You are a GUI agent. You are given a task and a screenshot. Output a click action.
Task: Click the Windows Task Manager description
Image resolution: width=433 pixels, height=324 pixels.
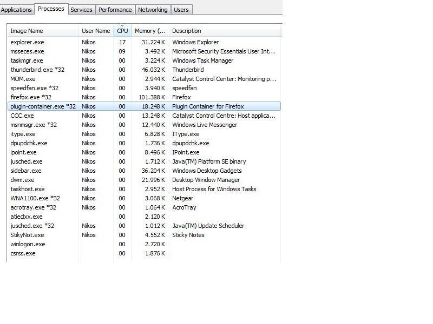point(202,60)
